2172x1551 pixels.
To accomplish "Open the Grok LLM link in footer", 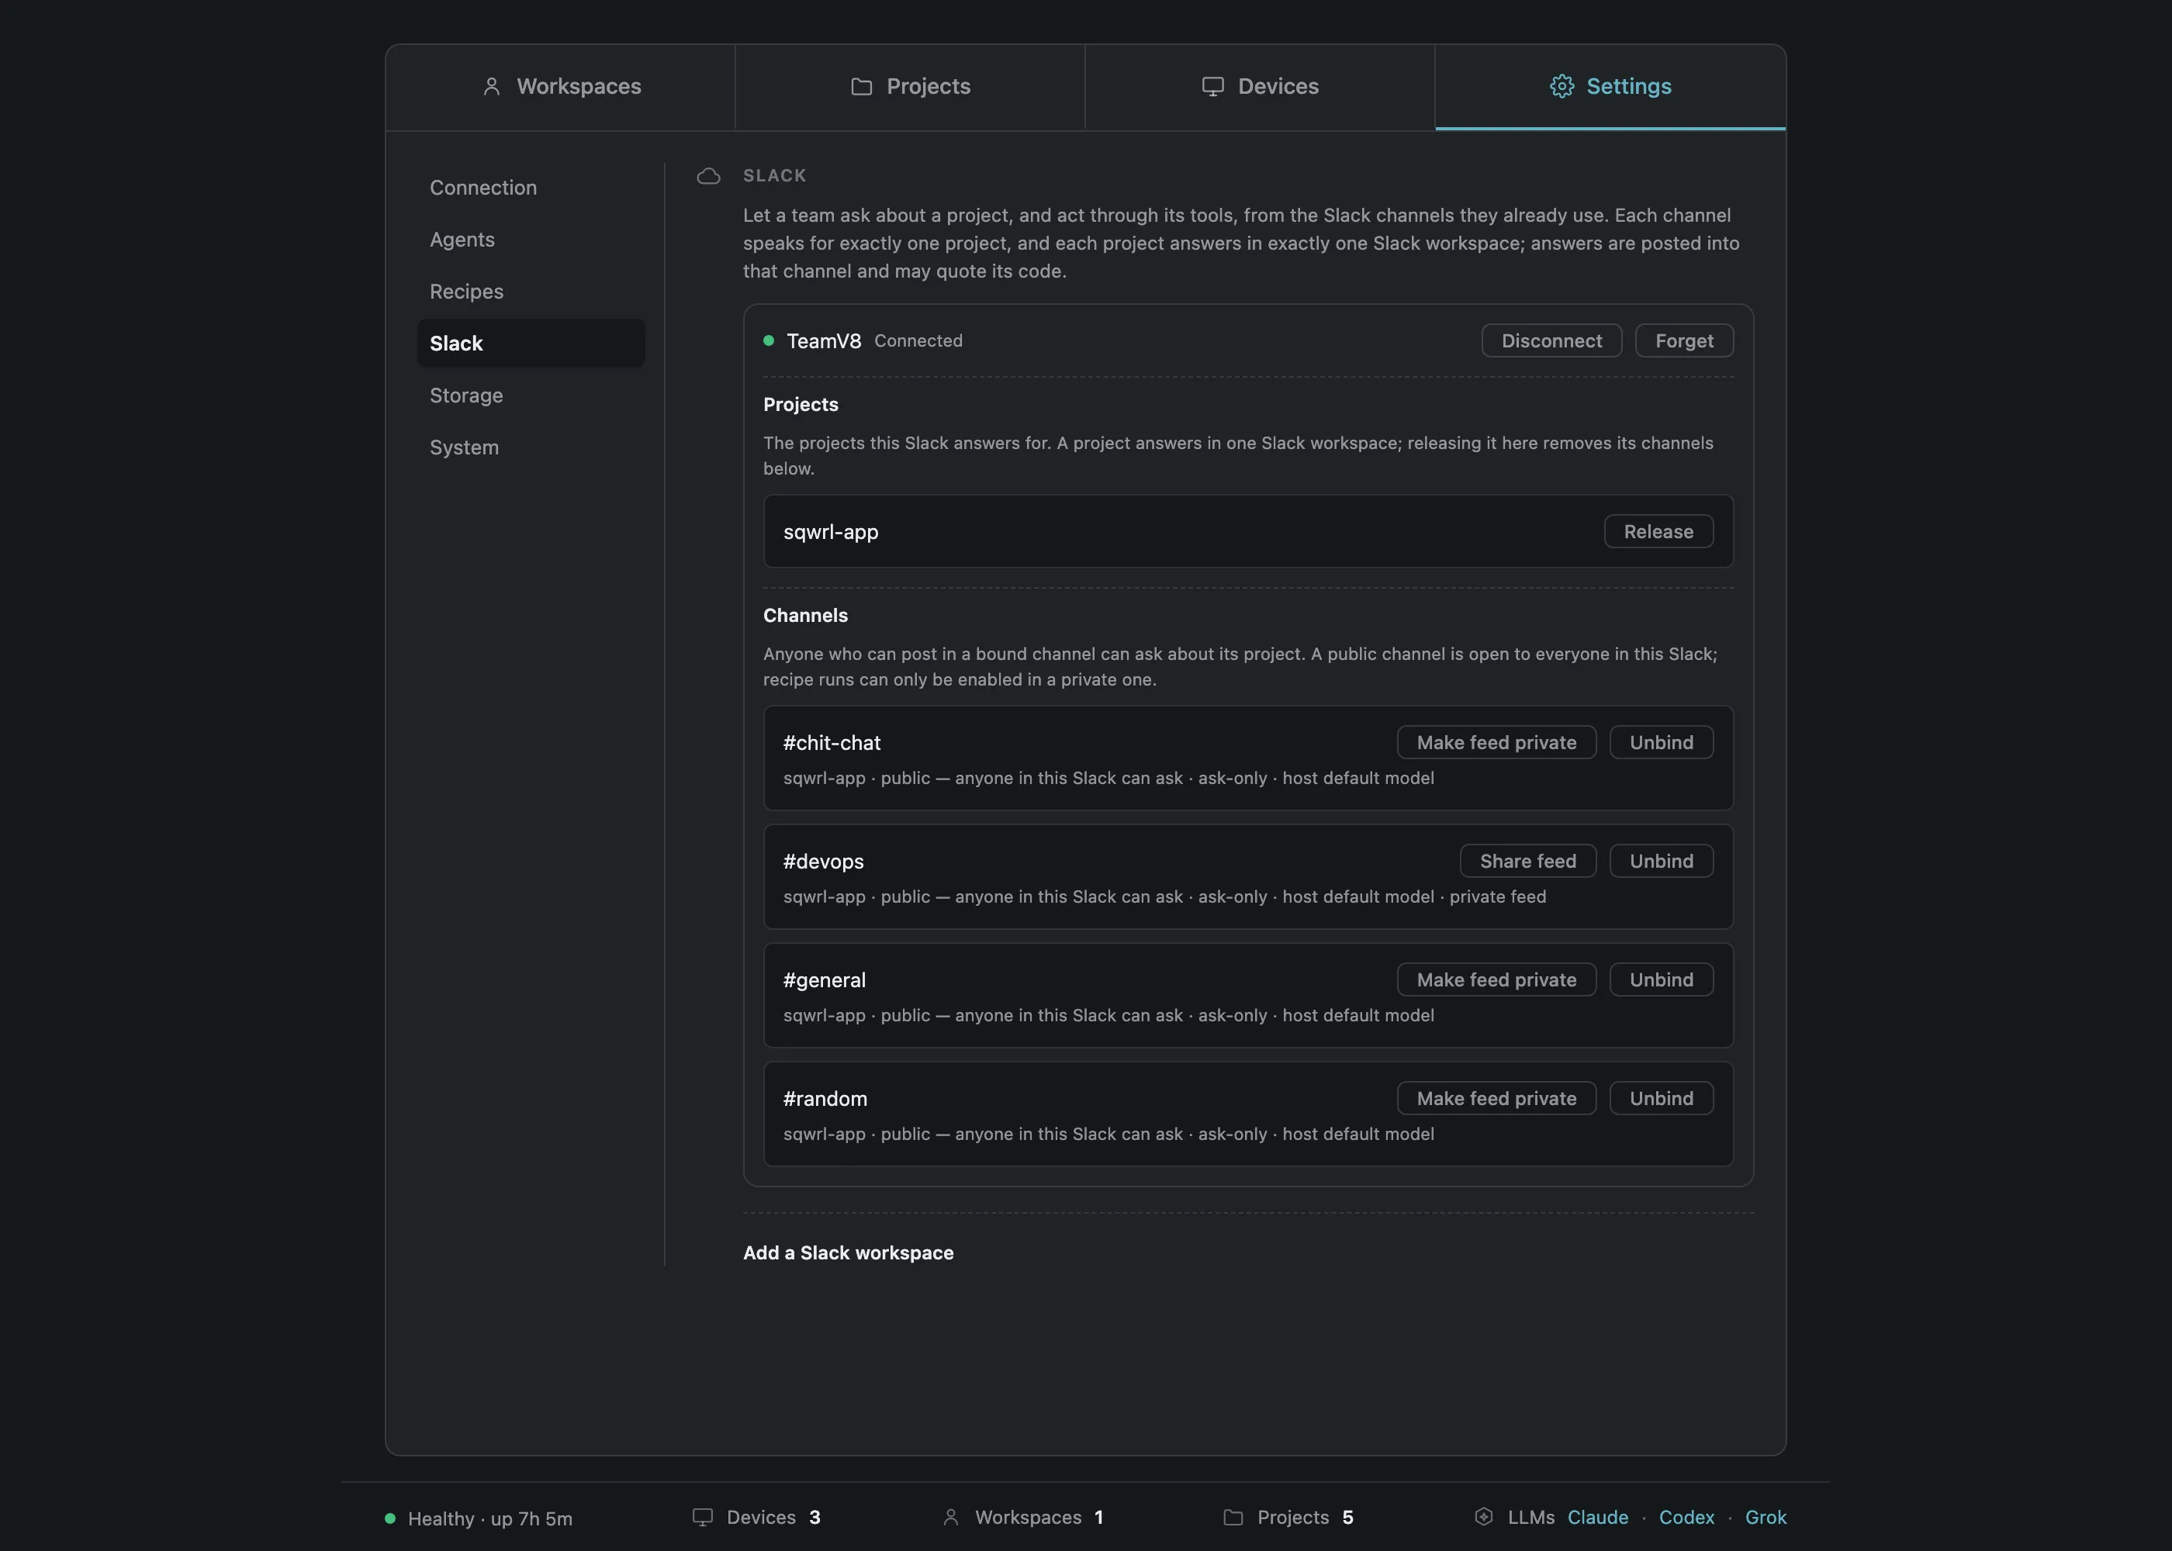I will (x=1765, y=1518).
